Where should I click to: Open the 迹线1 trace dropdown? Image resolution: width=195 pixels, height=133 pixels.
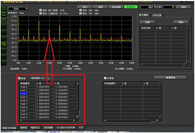point(18,9)
